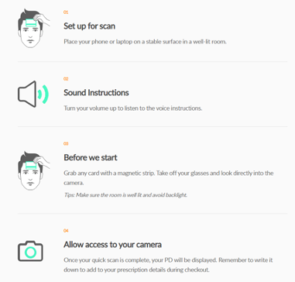Click the green sound waves of the speaker
295x282 pixels.
[x=43, y=95]
